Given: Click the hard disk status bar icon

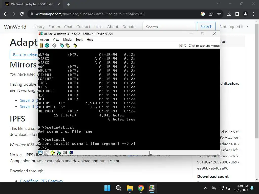Looking at the screenshot, I should (x=65, y=153).
